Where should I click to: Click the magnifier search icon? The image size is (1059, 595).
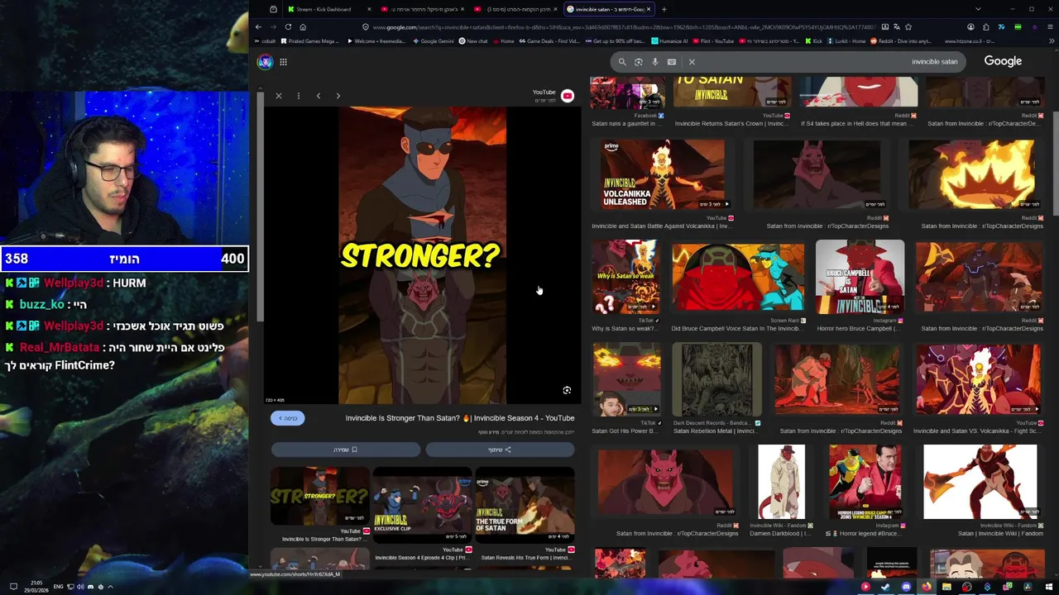(622, 62)
